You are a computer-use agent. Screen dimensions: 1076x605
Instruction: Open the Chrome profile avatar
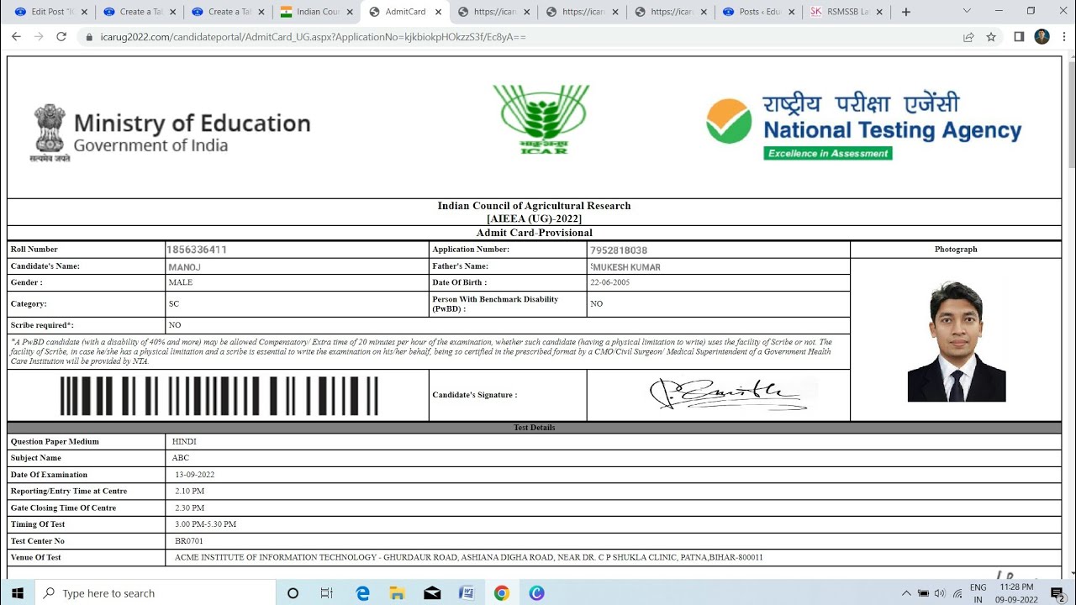[1042, 37]
